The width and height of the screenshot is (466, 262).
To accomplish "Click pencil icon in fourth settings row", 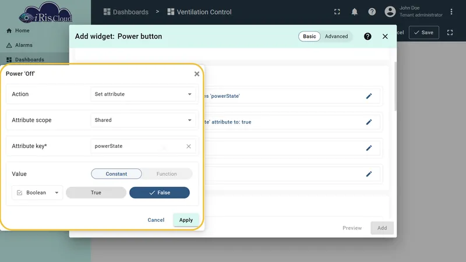I will coord(369,174).
